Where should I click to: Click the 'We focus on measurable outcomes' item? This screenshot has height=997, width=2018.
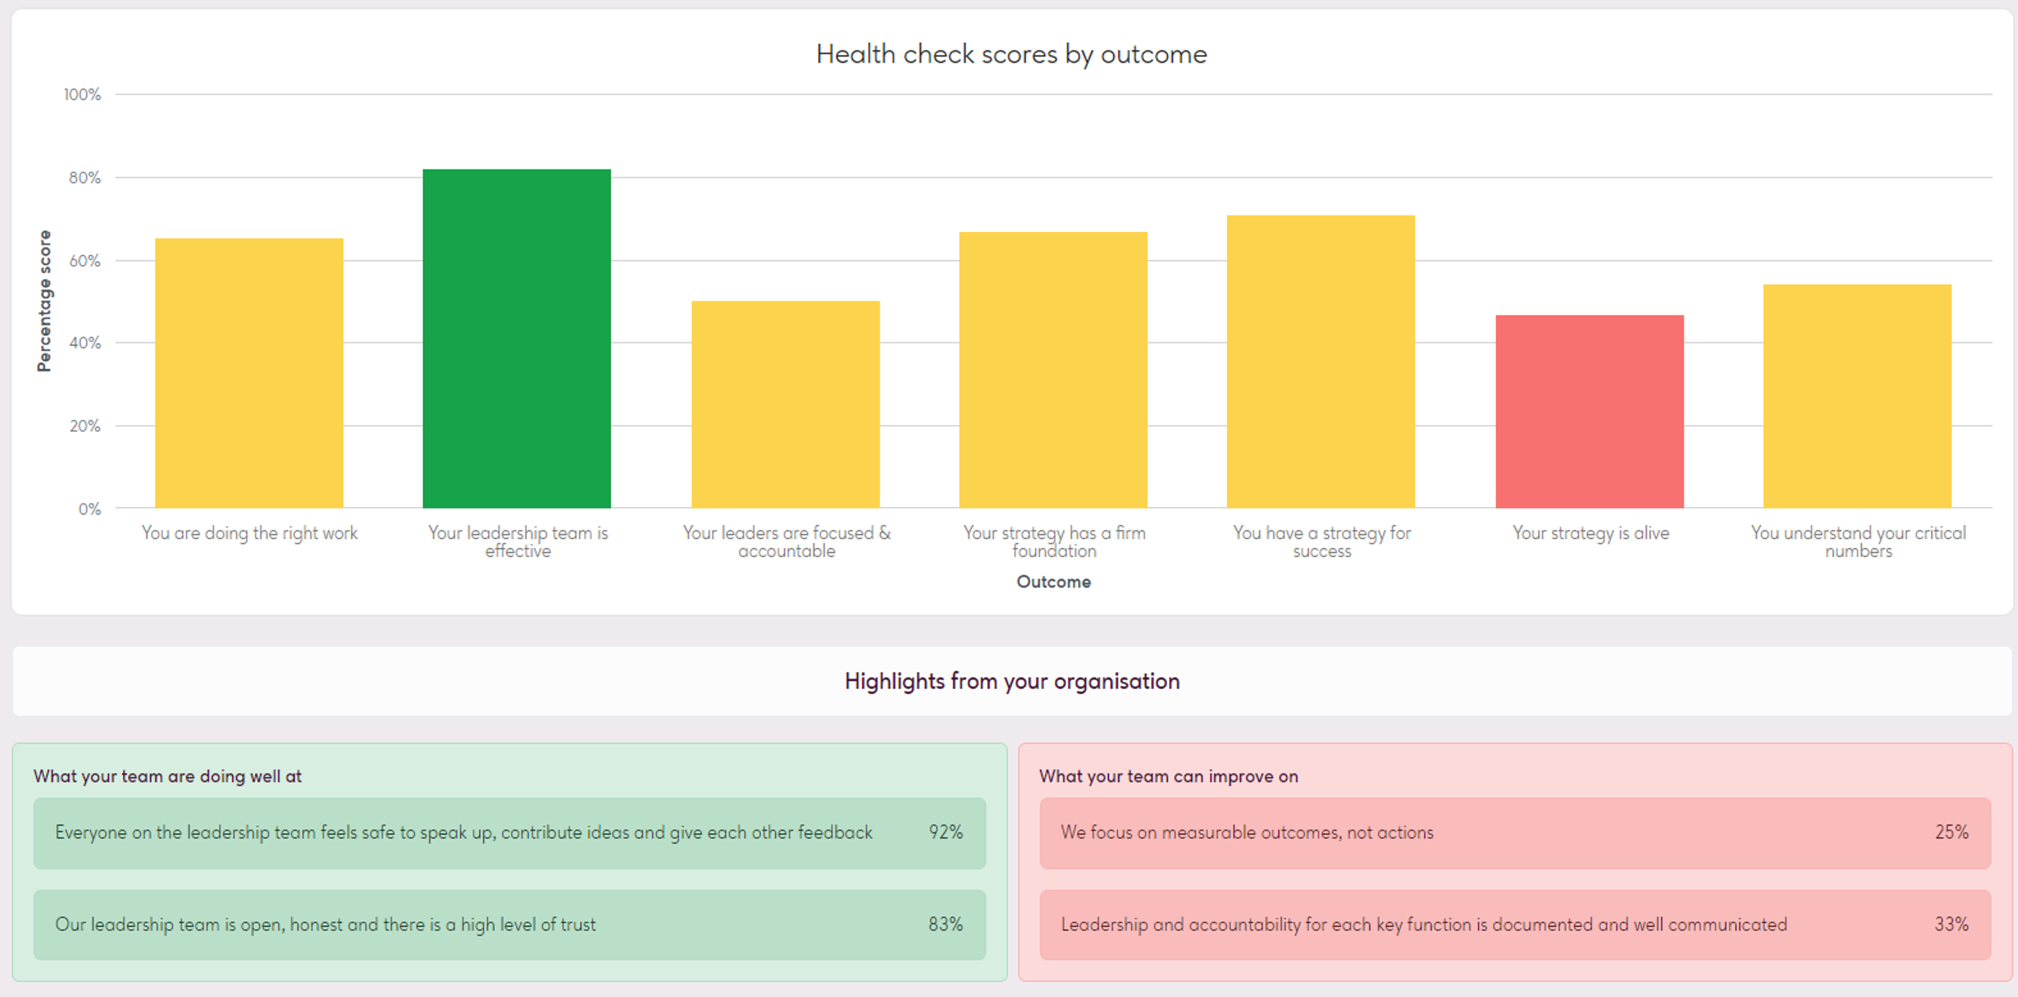coord(1514,833)
